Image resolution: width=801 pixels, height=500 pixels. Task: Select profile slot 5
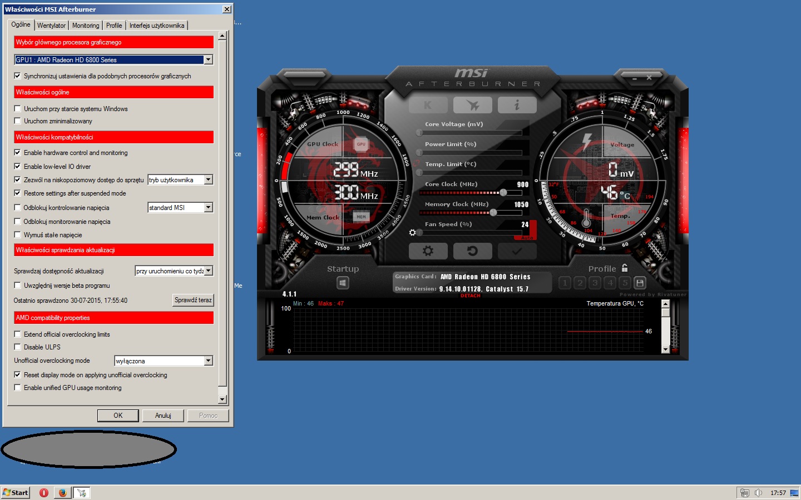[x=625, y=283]
